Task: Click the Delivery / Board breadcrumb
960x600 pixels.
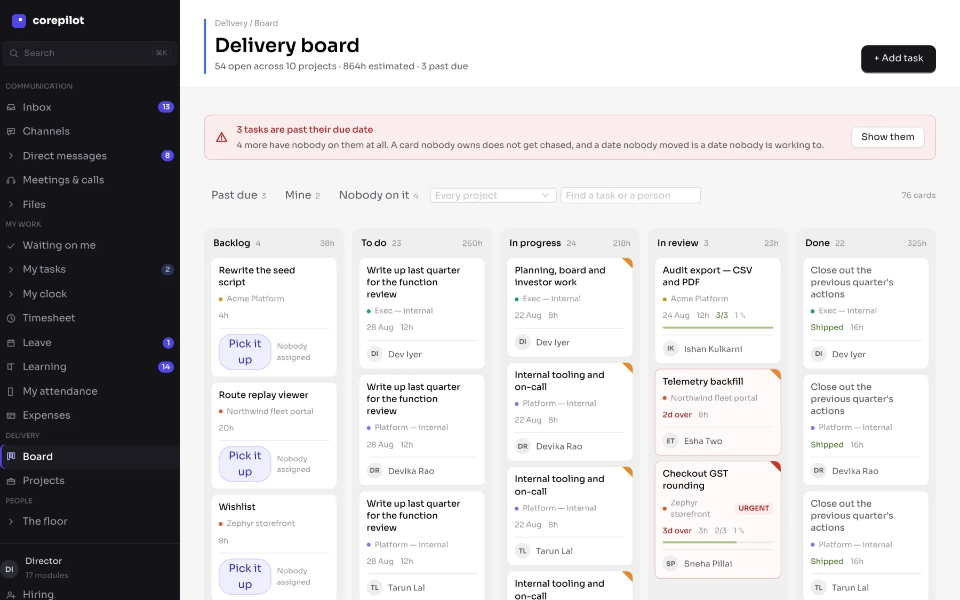Action: point(246,23)
